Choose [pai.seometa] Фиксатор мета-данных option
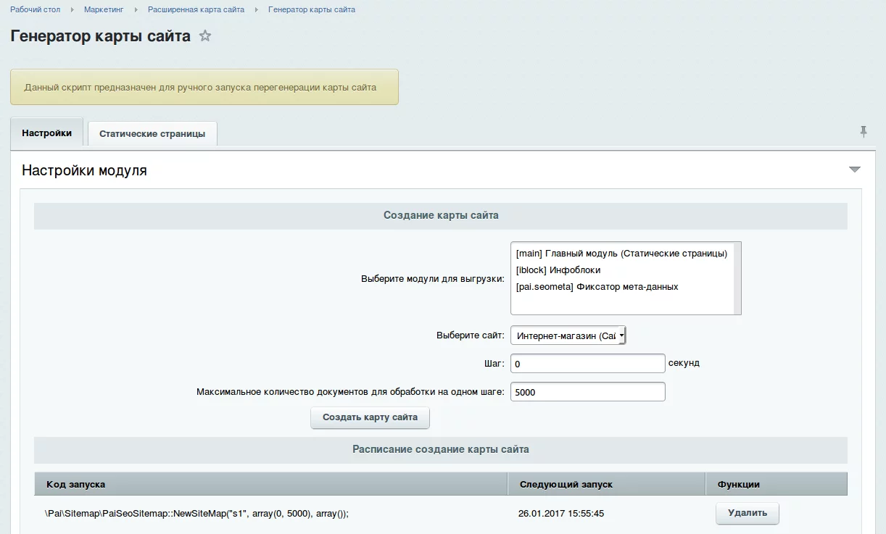886x534 pixels. 597,287
